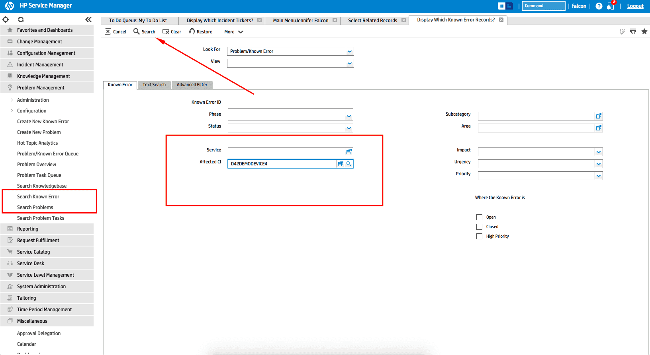Click the spell check icon
This screenshot has width=650, height=355.
click(622, 31)
